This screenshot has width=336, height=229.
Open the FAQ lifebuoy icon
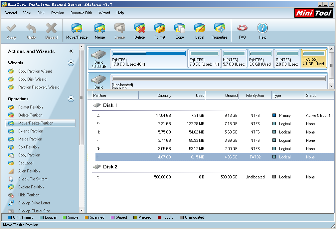(x=243, y=28)
